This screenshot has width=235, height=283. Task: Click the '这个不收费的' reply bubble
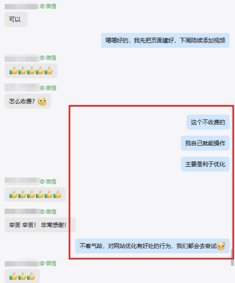(208, 122)
